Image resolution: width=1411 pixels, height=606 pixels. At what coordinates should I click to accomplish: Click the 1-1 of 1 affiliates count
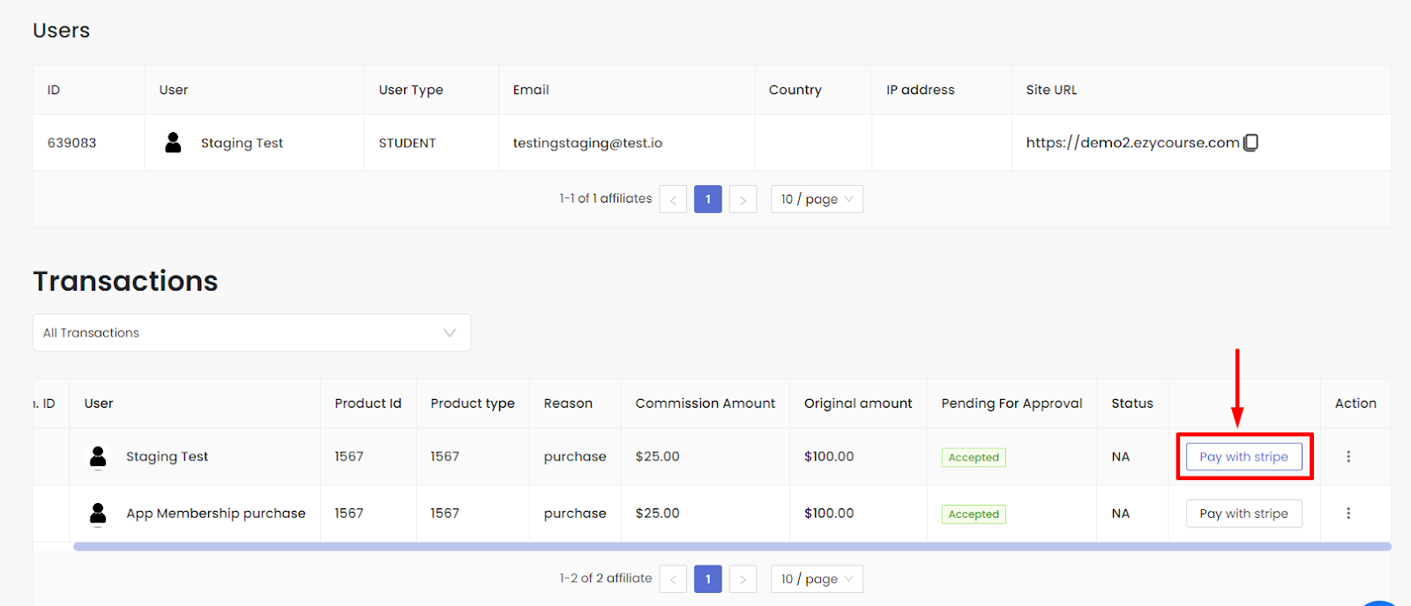606,199
